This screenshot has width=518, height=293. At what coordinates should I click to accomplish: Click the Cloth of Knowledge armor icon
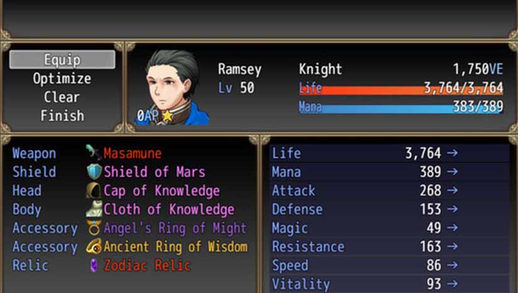94,209
